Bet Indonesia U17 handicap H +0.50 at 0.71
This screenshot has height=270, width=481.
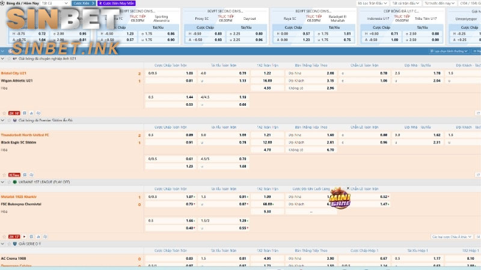[x=381, y=34]
